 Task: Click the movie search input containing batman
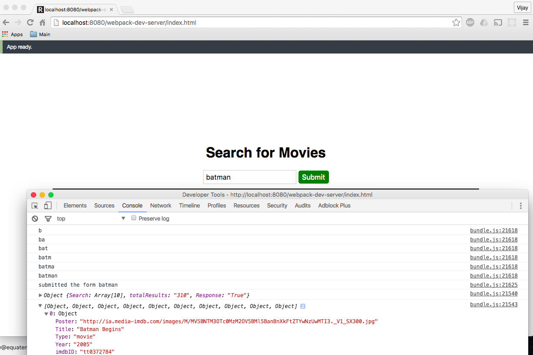[250, 177]
